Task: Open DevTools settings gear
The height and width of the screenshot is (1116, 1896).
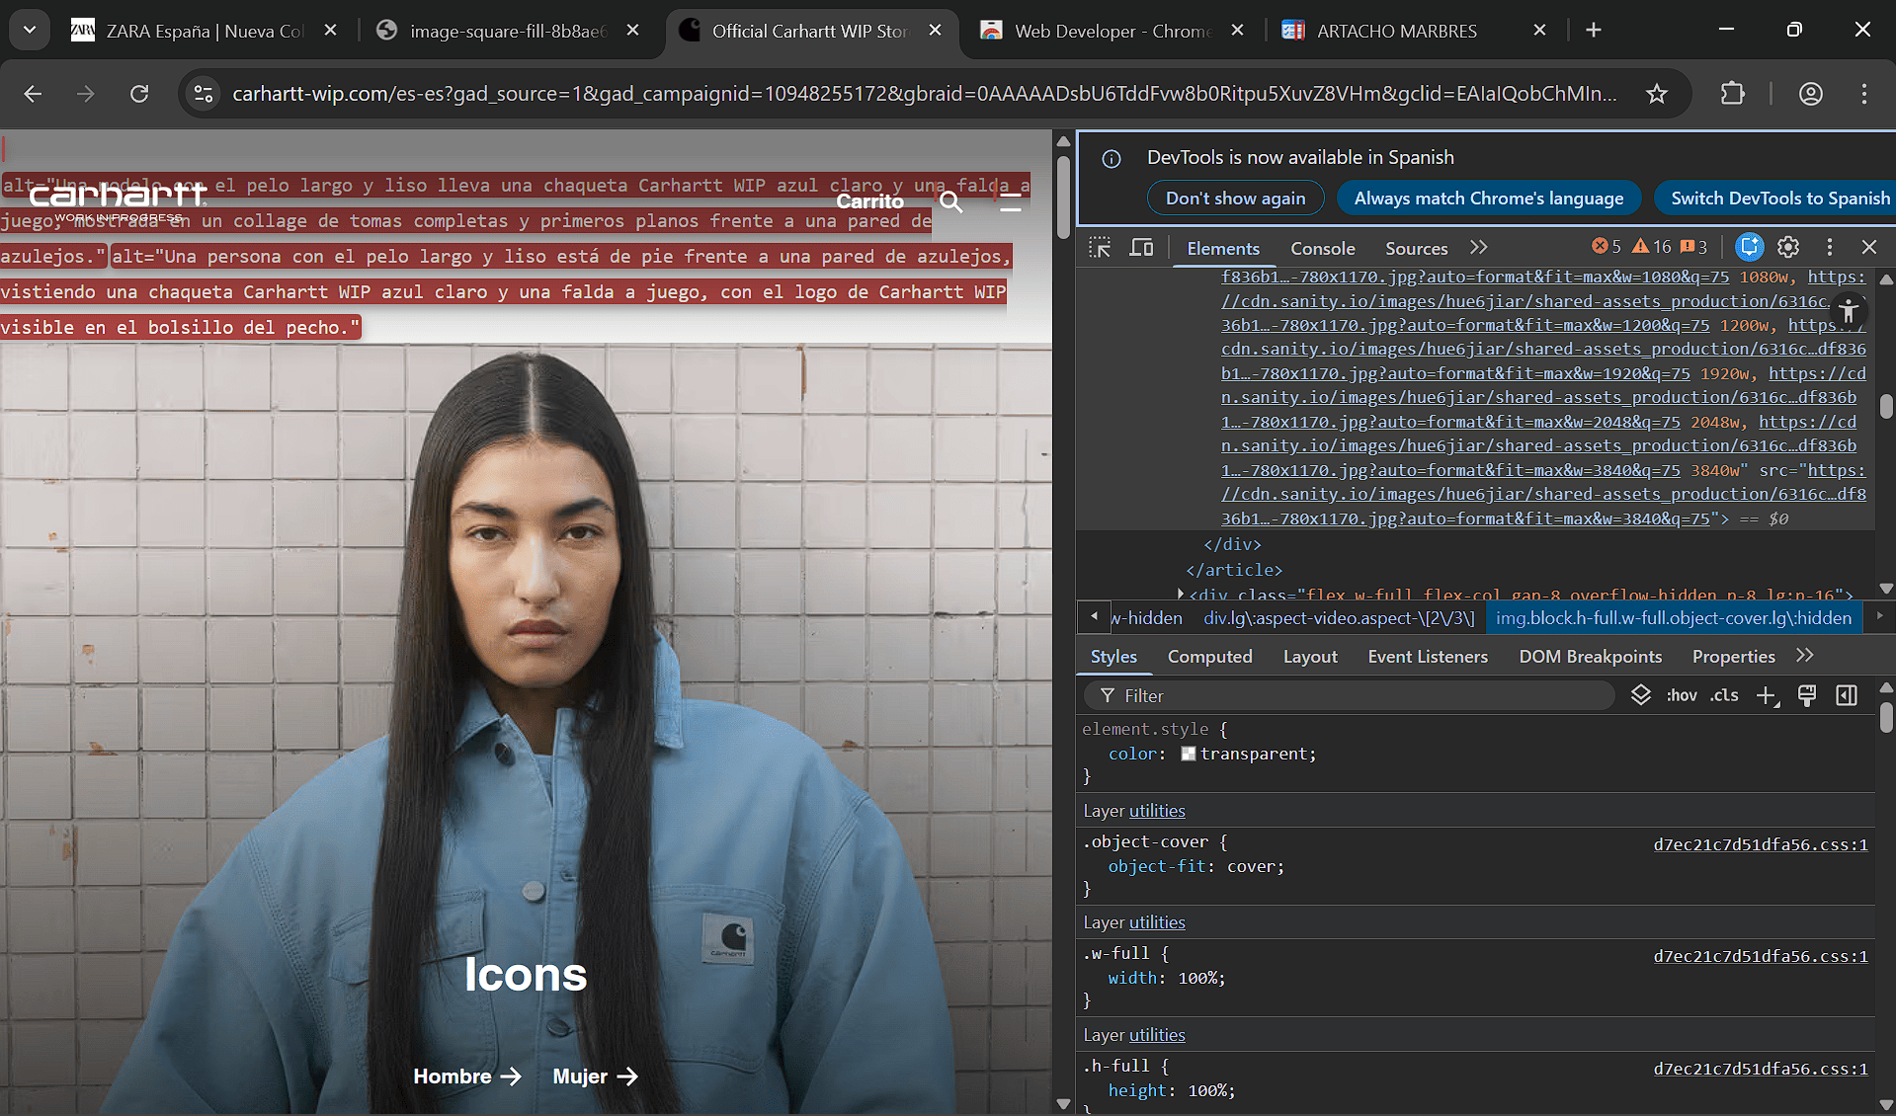Action: 1788,247
